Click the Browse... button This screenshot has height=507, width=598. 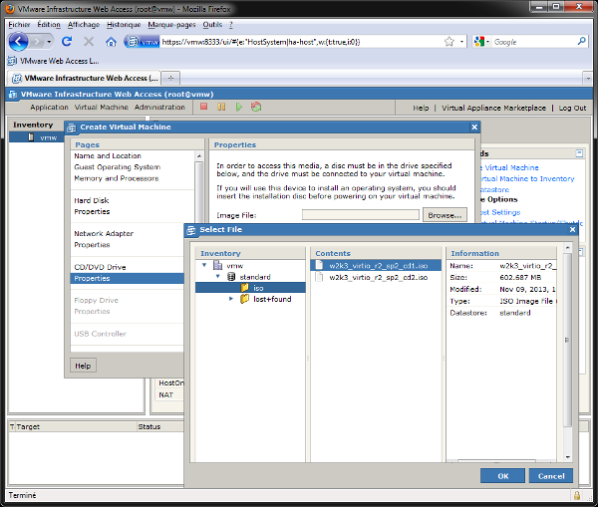click(x=445, y=215)
